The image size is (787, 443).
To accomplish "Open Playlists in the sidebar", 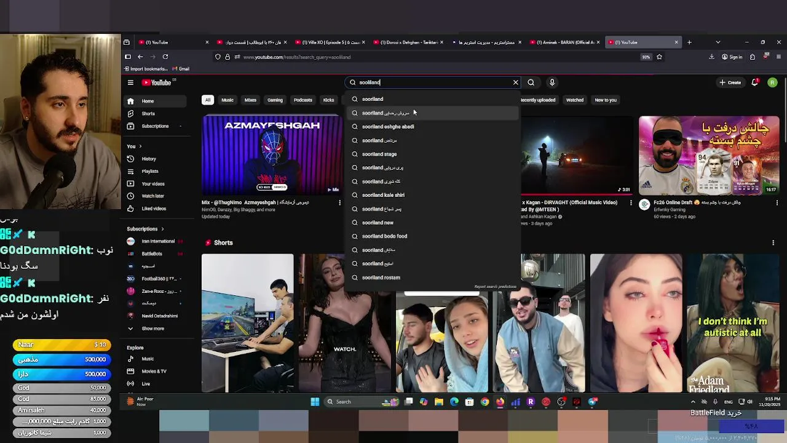I will [x=156, y=171].
